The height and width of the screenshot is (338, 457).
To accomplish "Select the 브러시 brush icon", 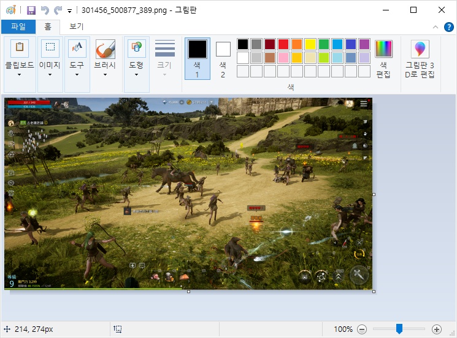I will pyautogui.click(x=106, y=49).
